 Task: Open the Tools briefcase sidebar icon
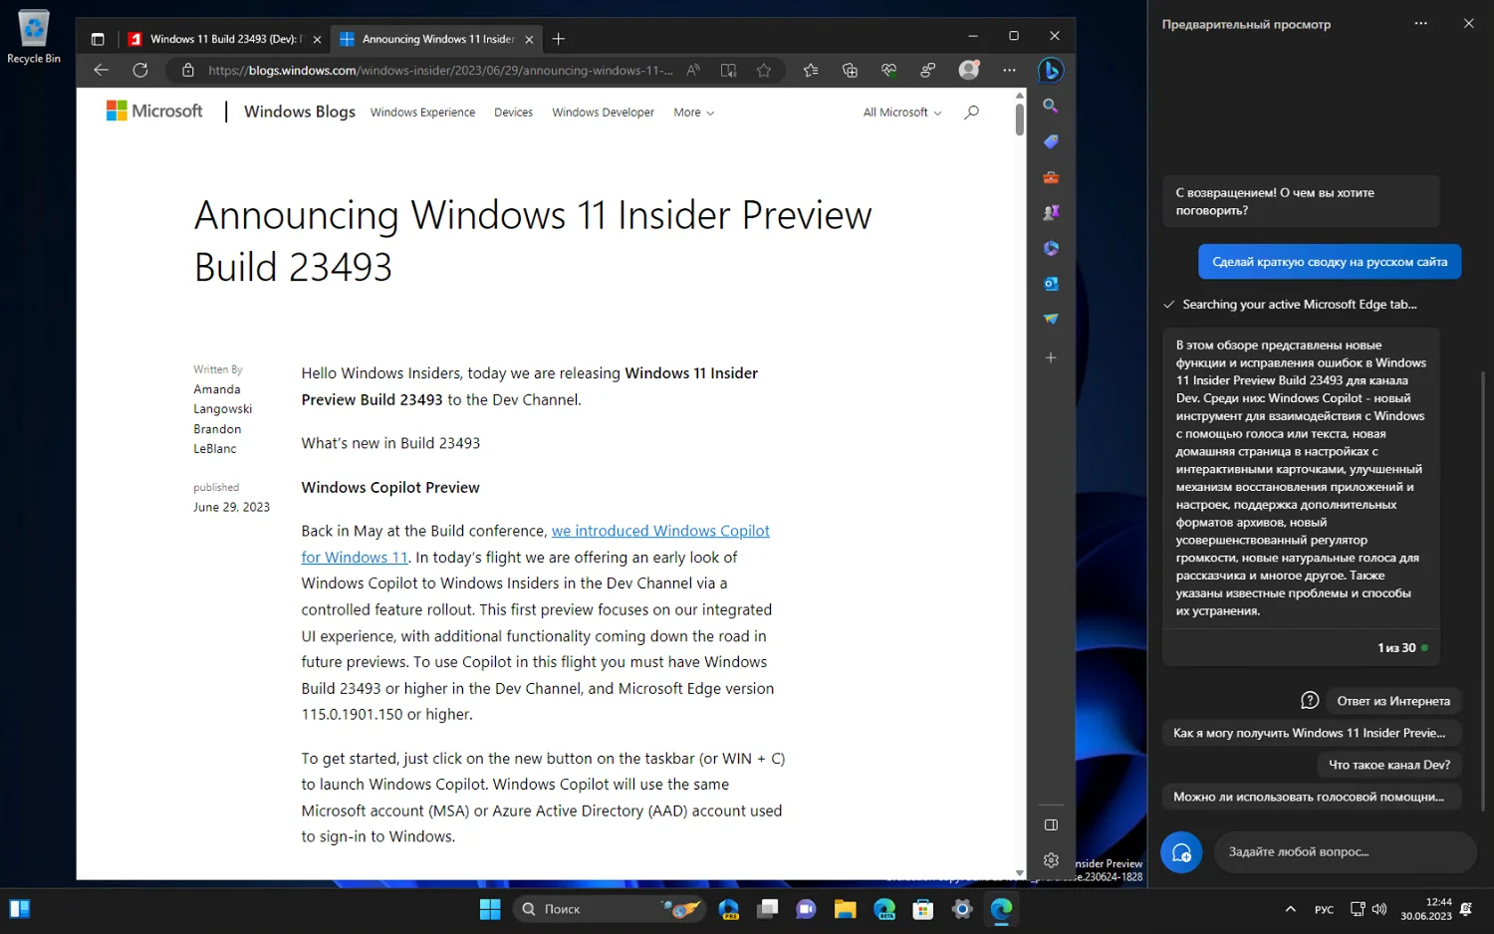coord(1050,177)
